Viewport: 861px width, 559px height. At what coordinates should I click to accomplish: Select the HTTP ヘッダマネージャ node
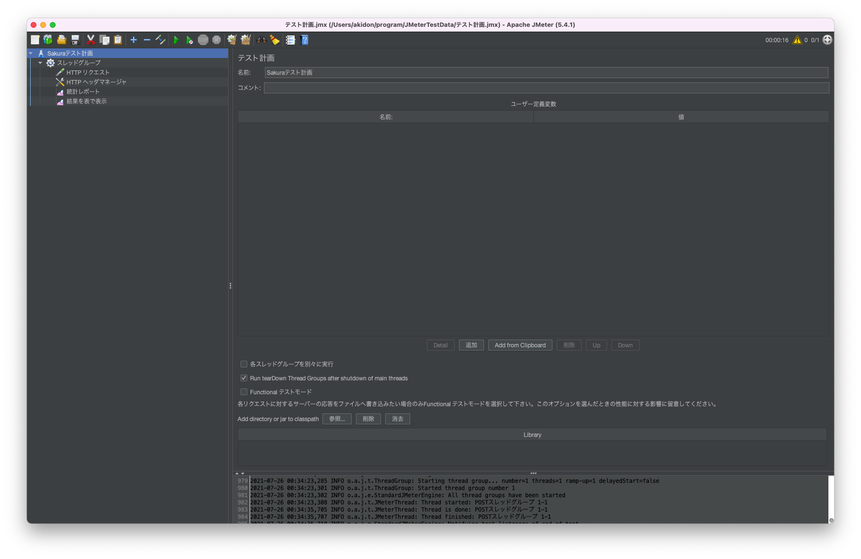pos(96,82)
